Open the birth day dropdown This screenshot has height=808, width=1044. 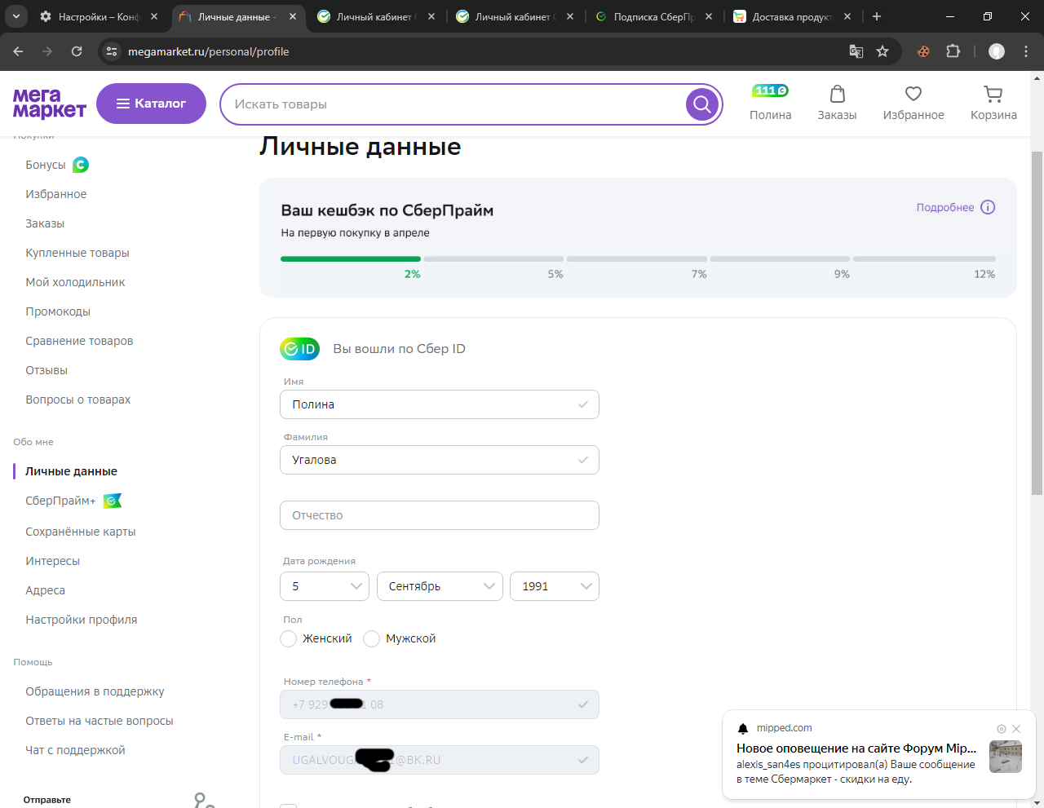pyautogui.click(x=325, y=586)
